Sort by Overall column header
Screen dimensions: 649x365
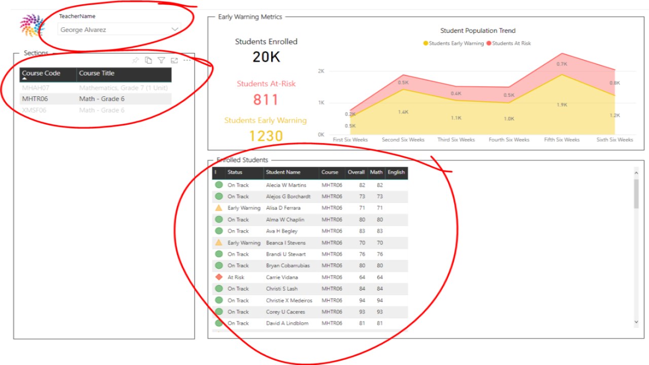point(356,172)
